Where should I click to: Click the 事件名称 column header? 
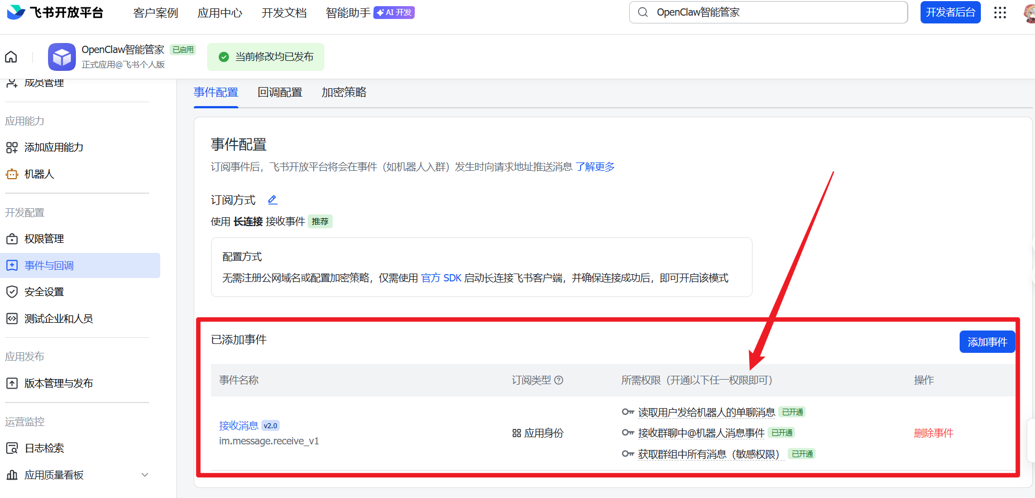point(239,380)
